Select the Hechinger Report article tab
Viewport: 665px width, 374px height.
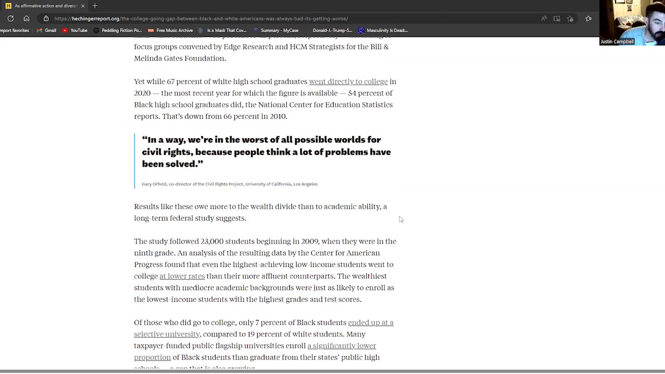pyautogui.click(x=45, y=6)
